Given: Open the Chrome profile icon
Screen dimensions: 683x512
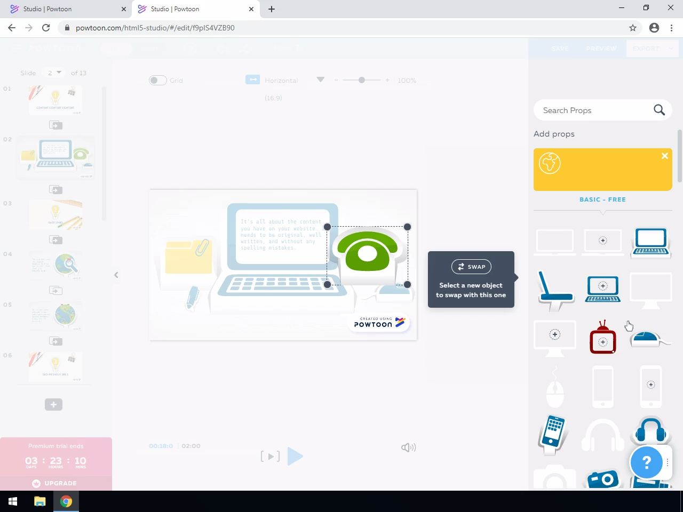Looking at the screenshot, I should 654,28.
